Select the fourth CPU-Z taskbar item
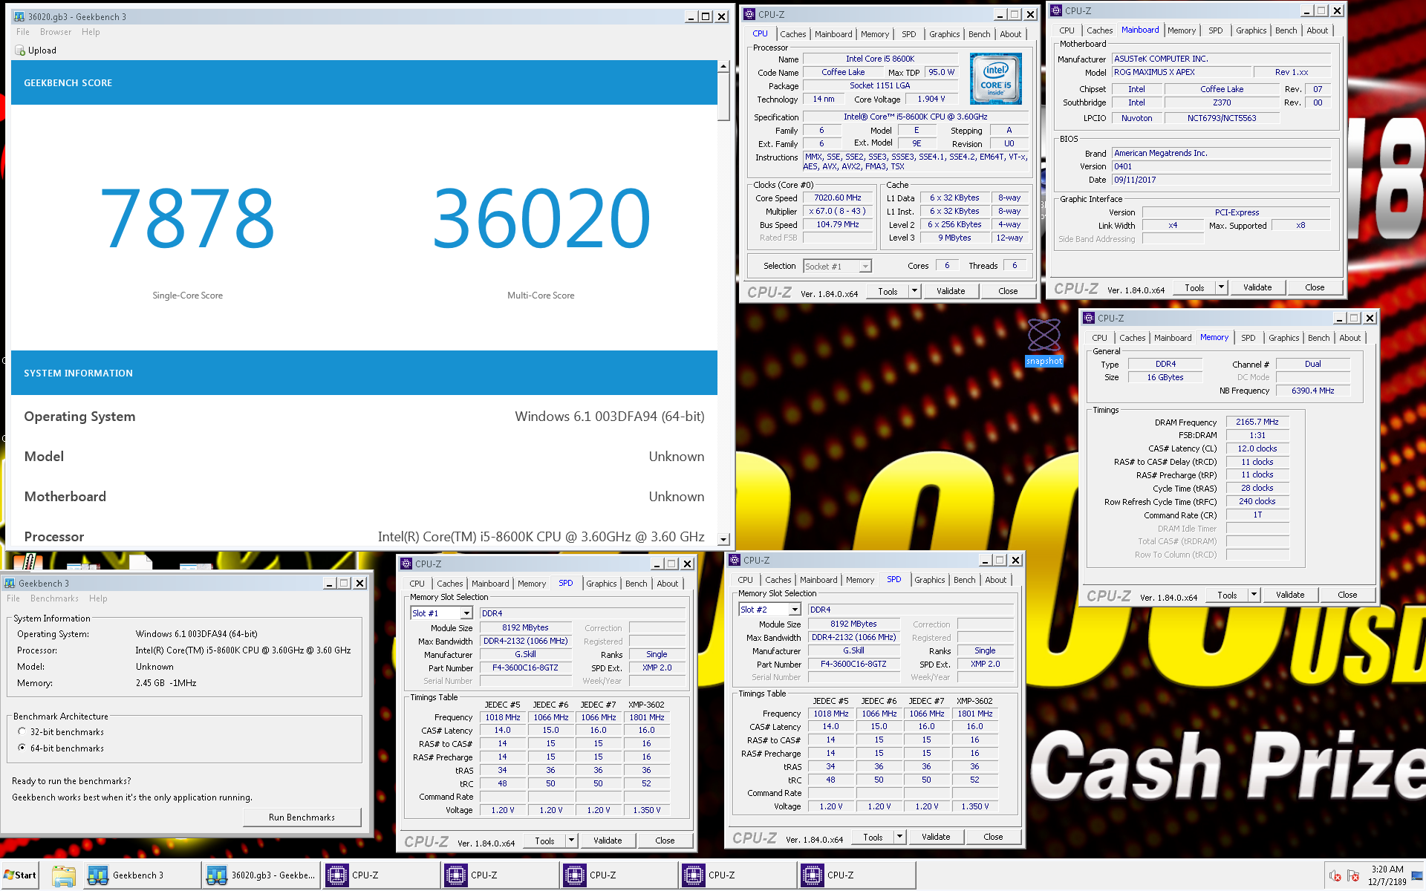The image size is (1426, 891). 737,875
